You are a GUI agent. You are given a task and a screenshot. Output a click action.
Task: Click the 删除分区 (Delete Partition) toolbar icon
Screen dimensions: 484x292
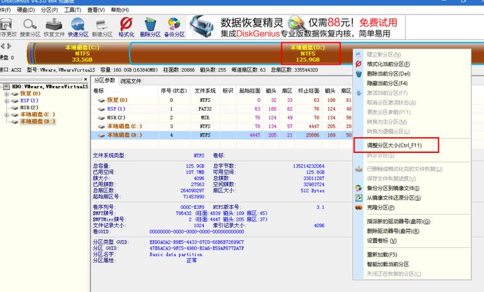tap(149, 26)
